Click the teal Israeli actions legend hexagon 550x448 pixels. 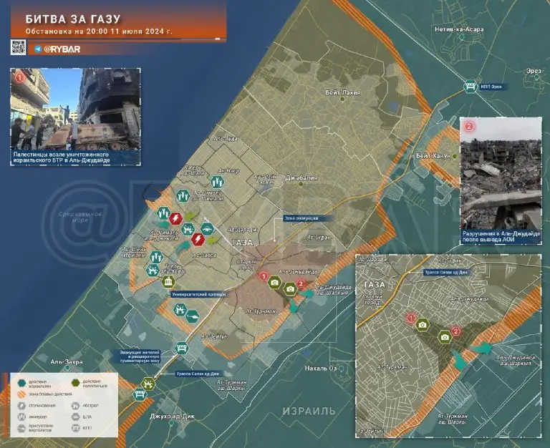[x=23, y=382]
